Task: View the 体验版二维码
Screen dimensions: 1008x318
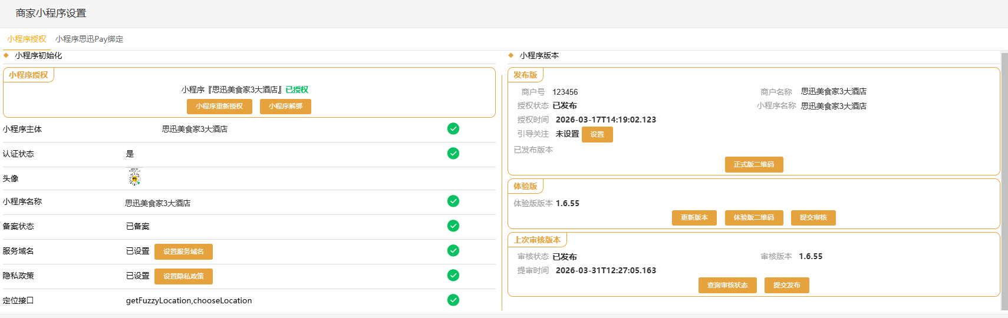Action: 753,218
